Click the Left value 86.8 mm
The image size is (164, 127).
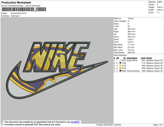pos(131,29)
